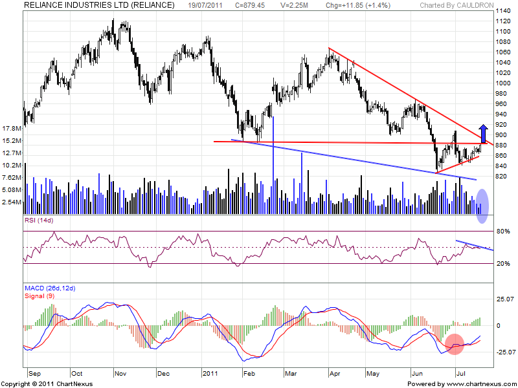Click the 80% level on RSI axis
Screen dimensions: 518x388
[502, 231]
